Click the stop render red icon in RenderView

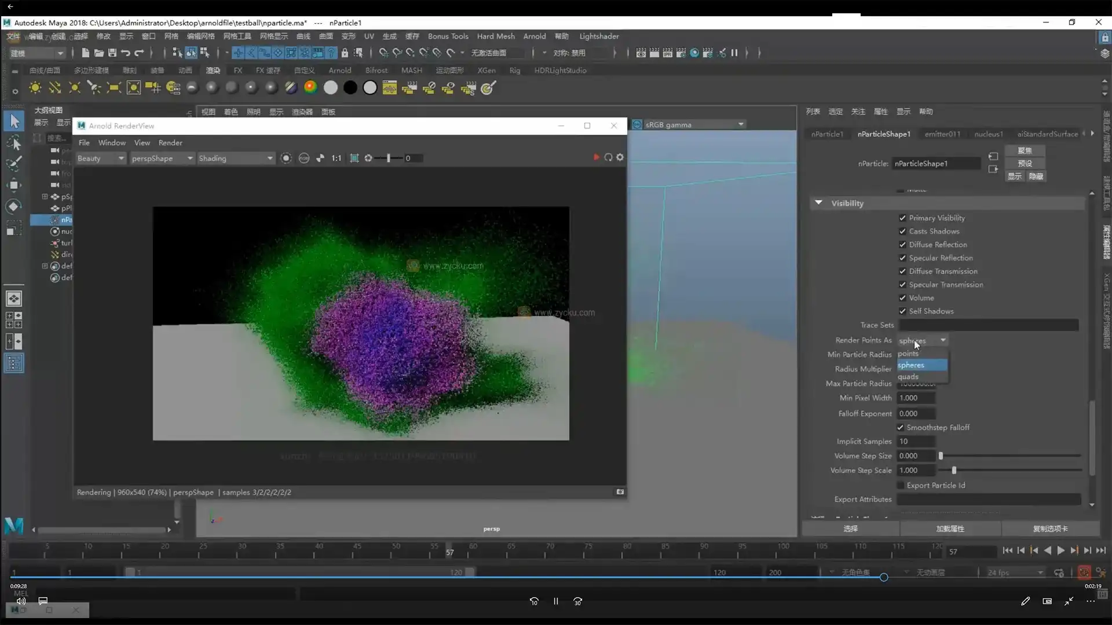pyautogui.click(x=596, y=157)
